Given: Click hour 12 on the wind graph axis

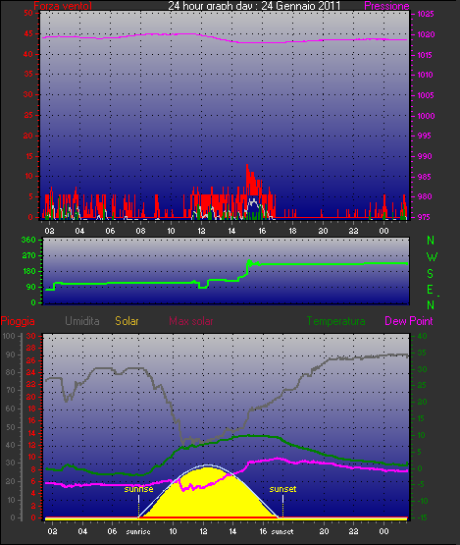Looking at the screenshot, I should click(201, 231).
